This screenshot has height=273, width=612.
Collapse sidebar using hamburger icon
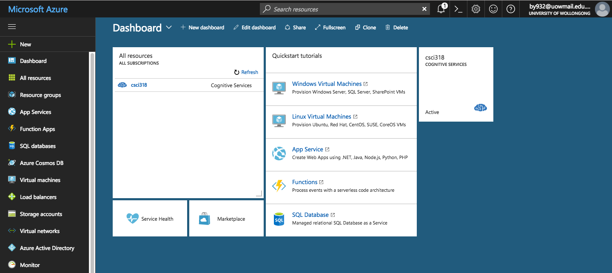[x=12, y=27]
